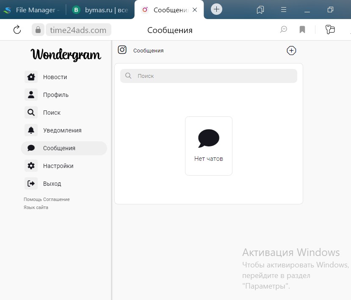Click the Instagram-style logo in messages header
Screen dimensions: 351x300
(122, 50)
